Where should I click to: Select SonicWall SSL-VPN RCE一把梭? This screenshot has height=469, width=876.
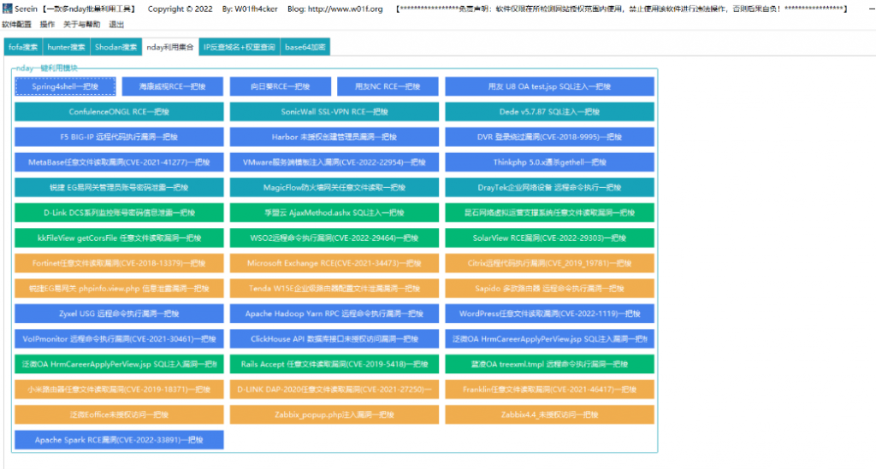[x=334, y=112]
